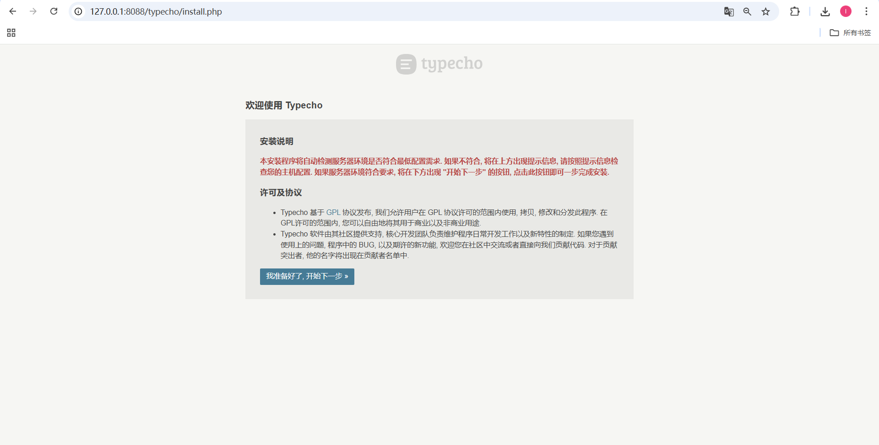Open the downloads tray icon
The image size is (879, 445).
pyautogui.click(x=825, y=11)
